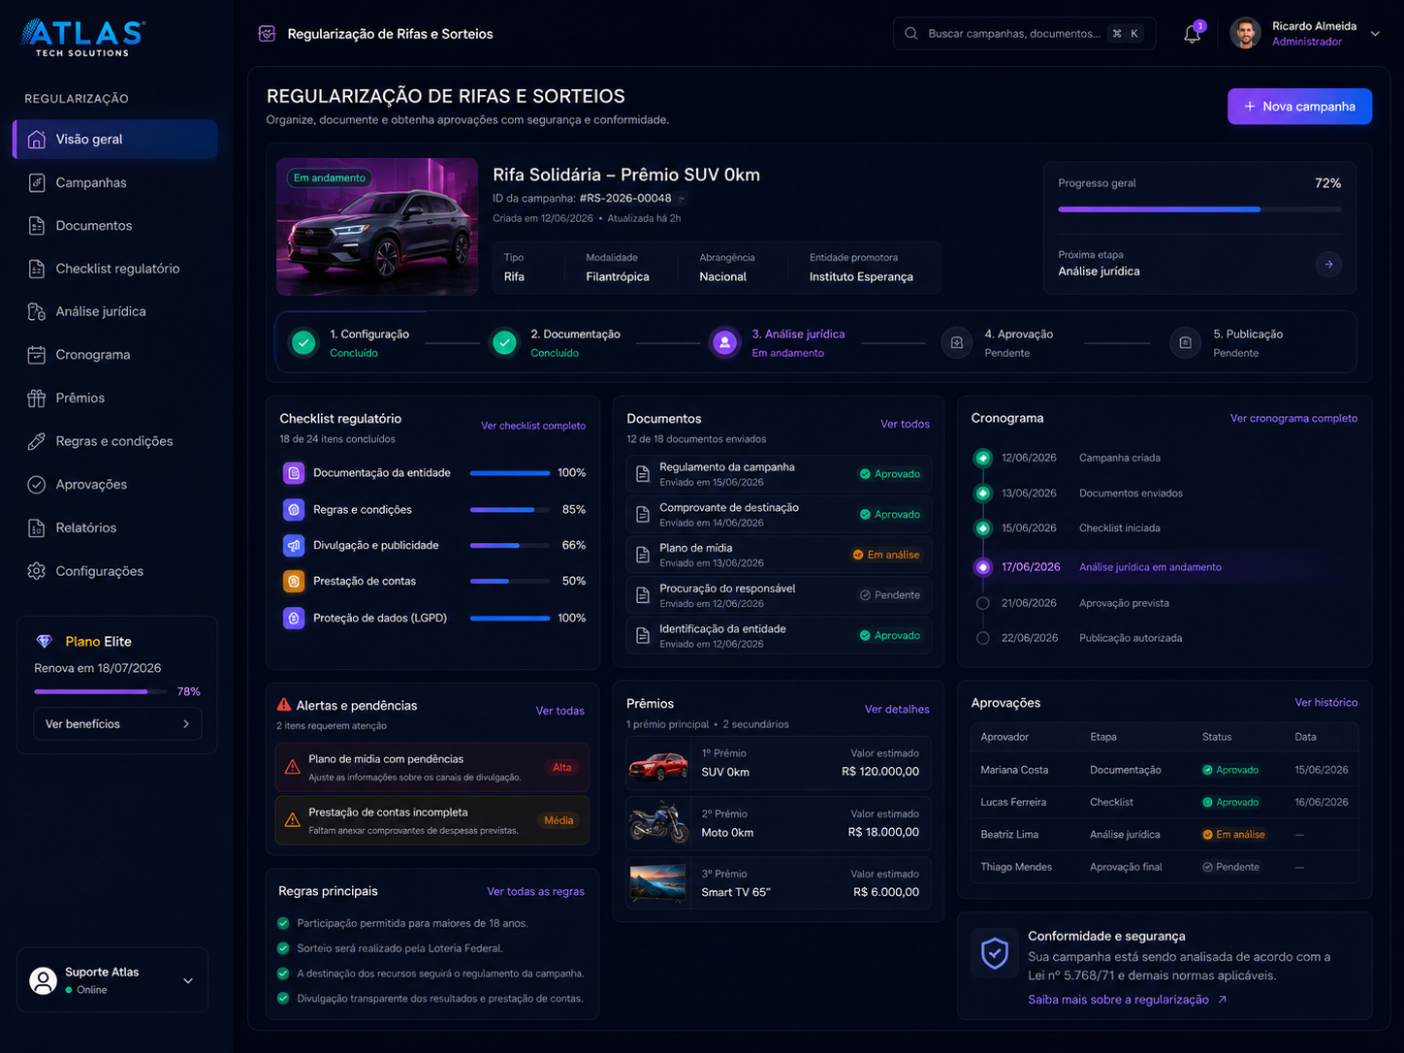
Task: Click Ver detalhes in Prêmios
Action: (x=897, y=710)
